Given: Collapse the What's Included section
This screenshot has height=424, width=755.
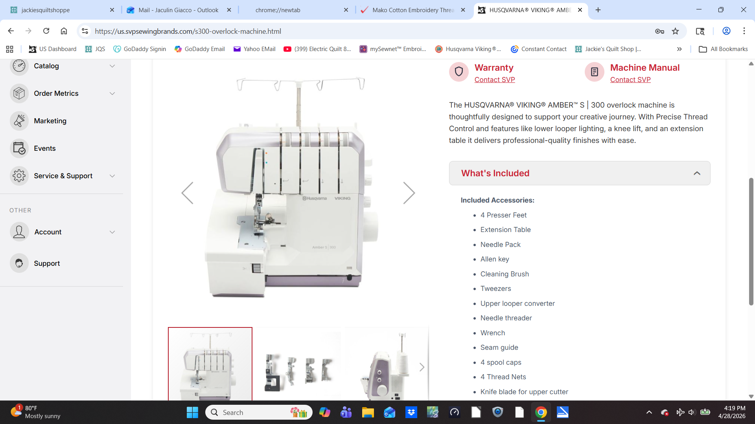Looking at the screenshot, I should [697, 173].
